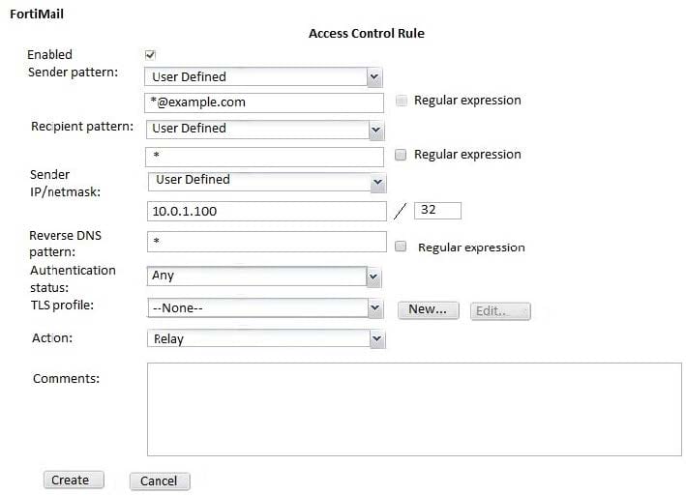Click the Reverse DNS pattern text field

coord(266,242)
